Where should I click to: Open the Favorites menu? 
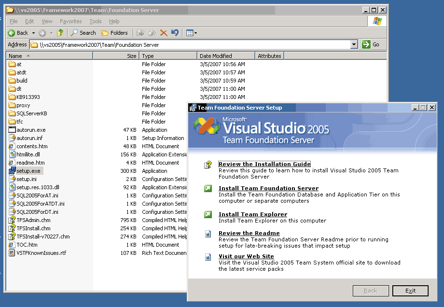coord(71,21)
